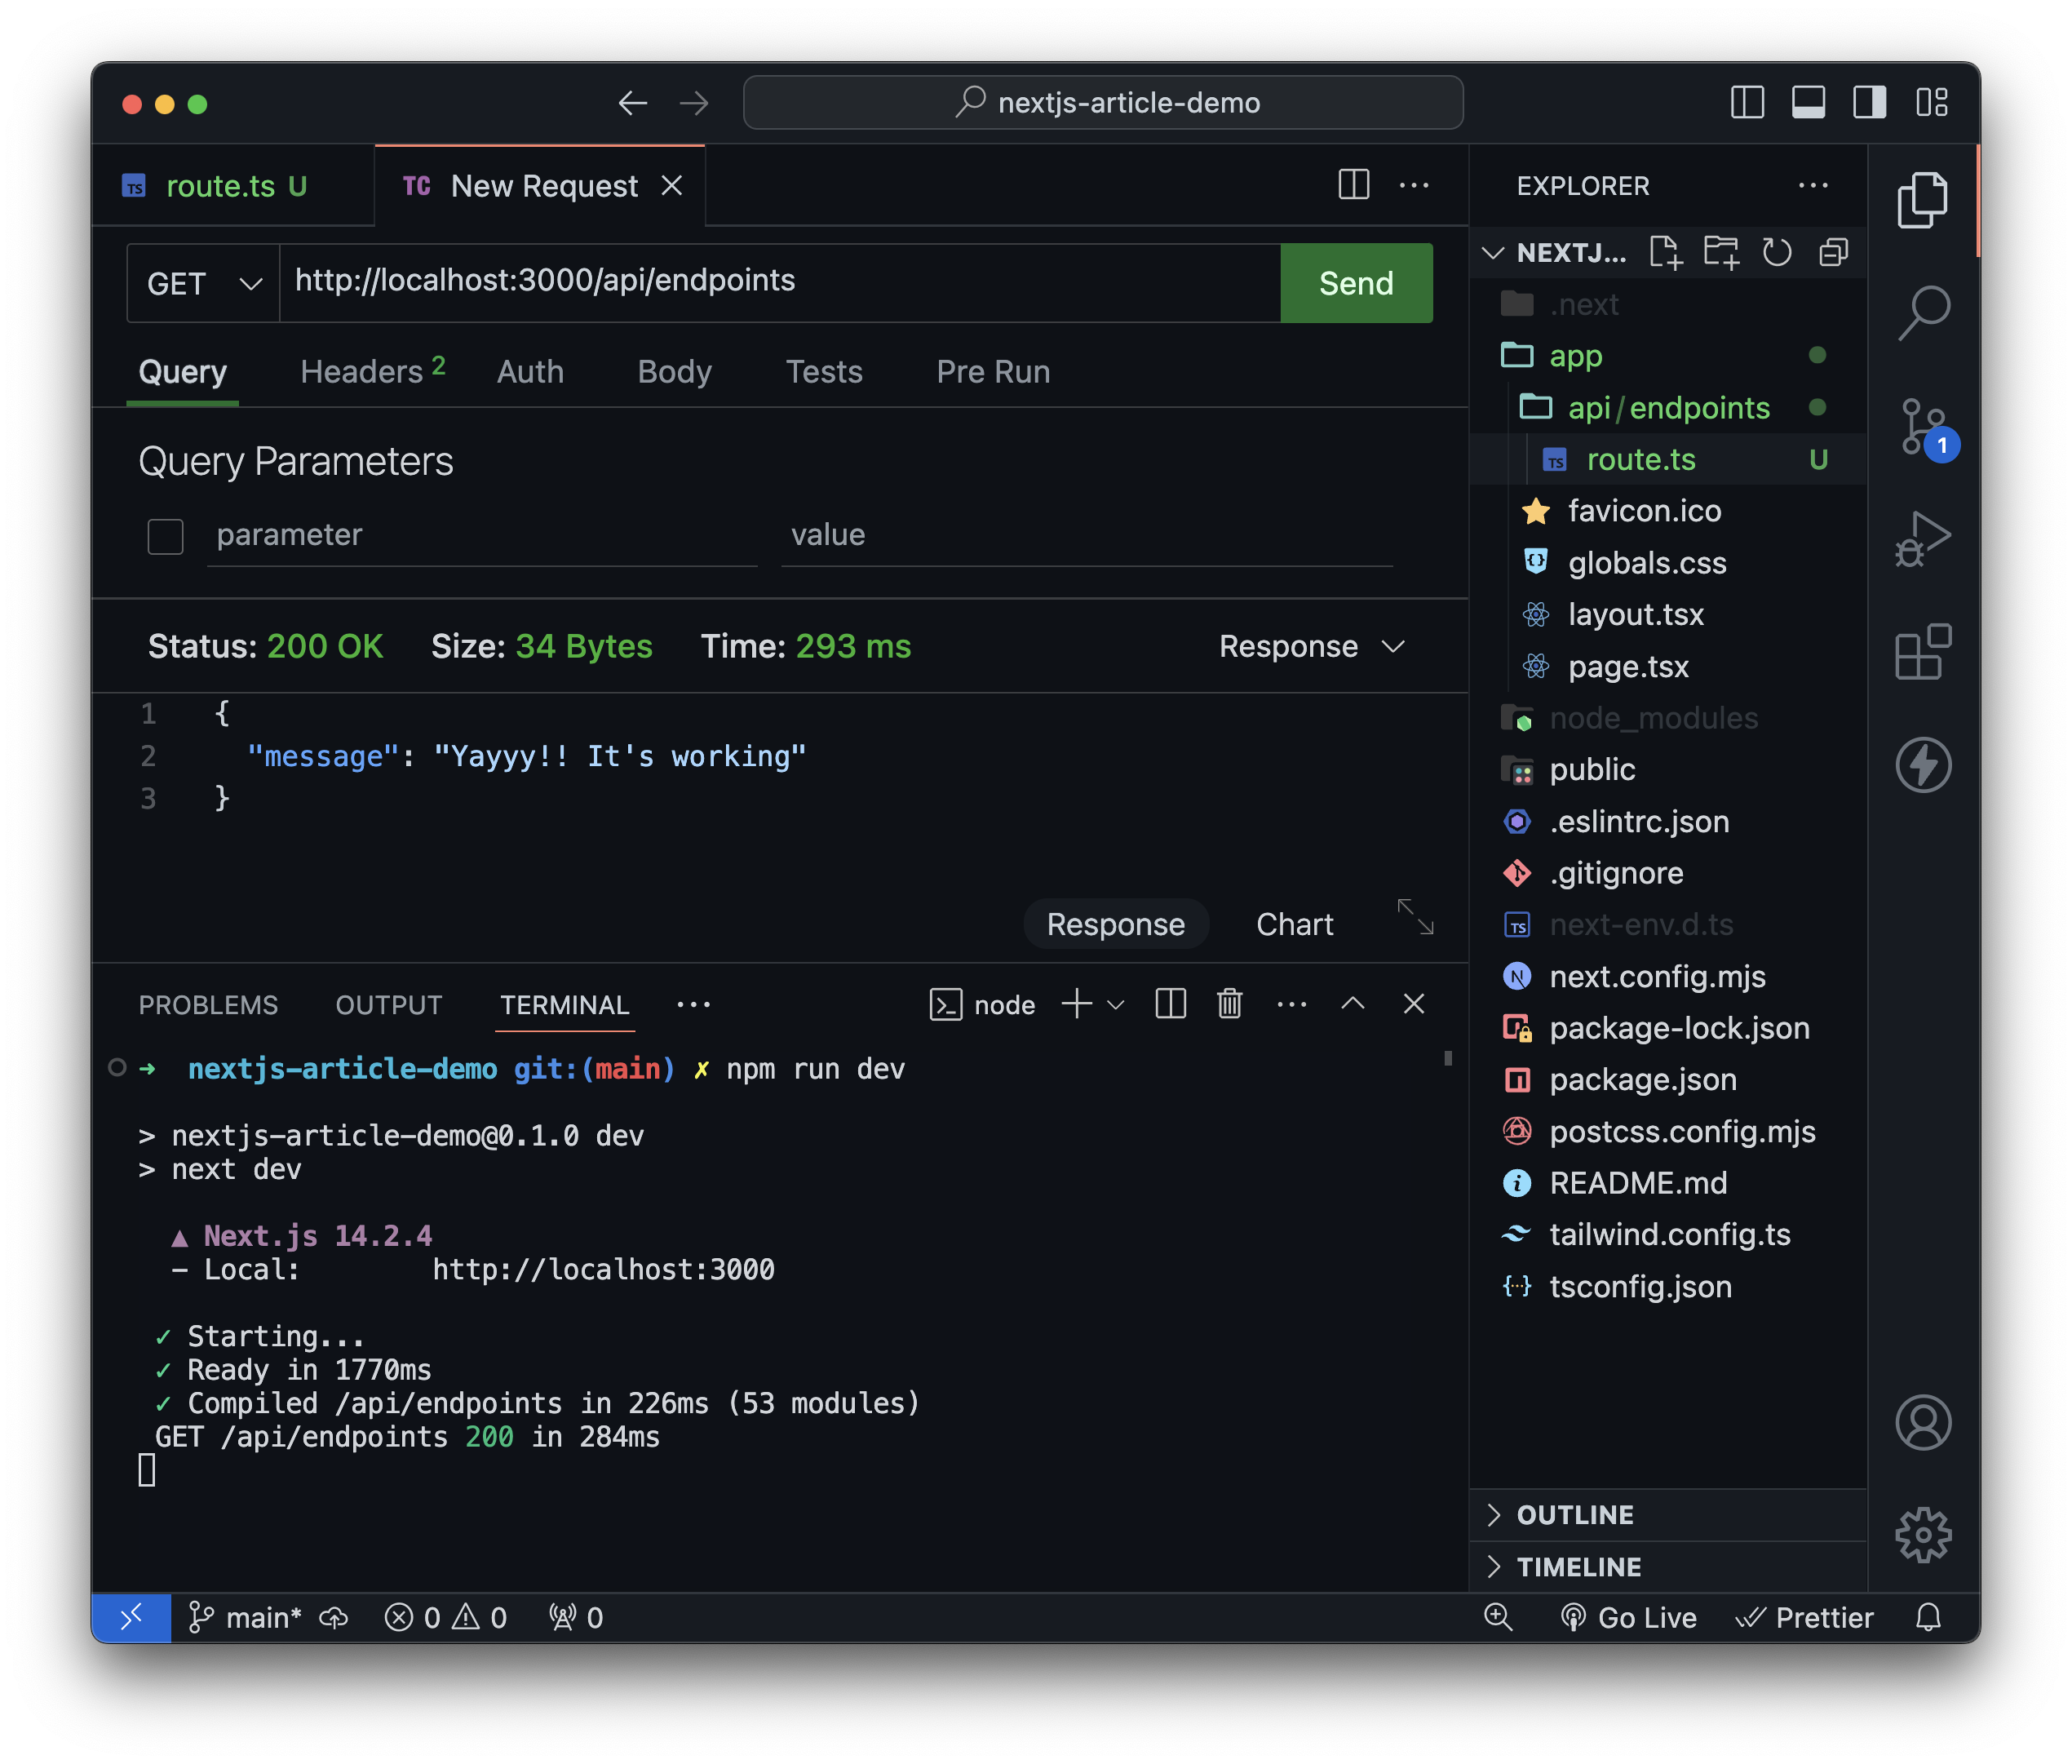Open notifications via the bell icon
Viewport: 2072px width, 1764px height.
pos(1928,1617)
